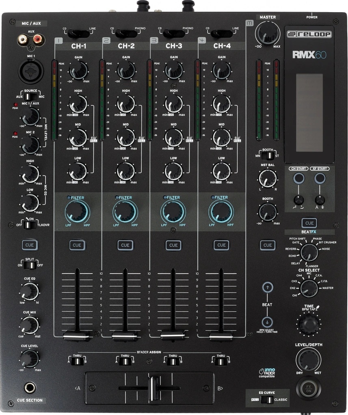Toggle the CH-4 CD/LINE input switch
The height and width of the screenshot is (415, 348).
[x=222, y=34]
